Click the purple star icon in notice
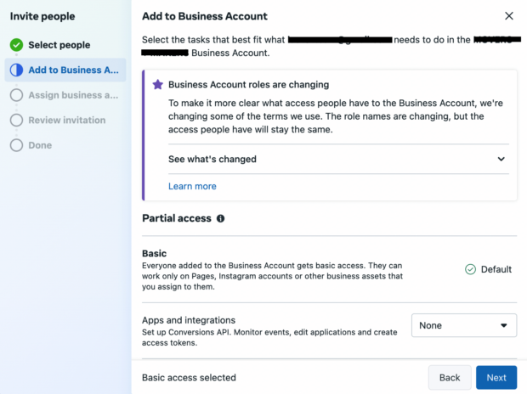The width and height of the screenshot is (527, 394). coord(157,85)
